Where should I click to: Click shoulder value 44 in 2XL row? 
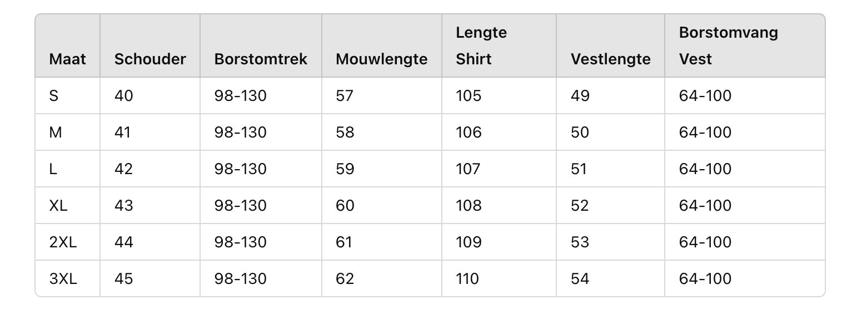tap(123, 242)
